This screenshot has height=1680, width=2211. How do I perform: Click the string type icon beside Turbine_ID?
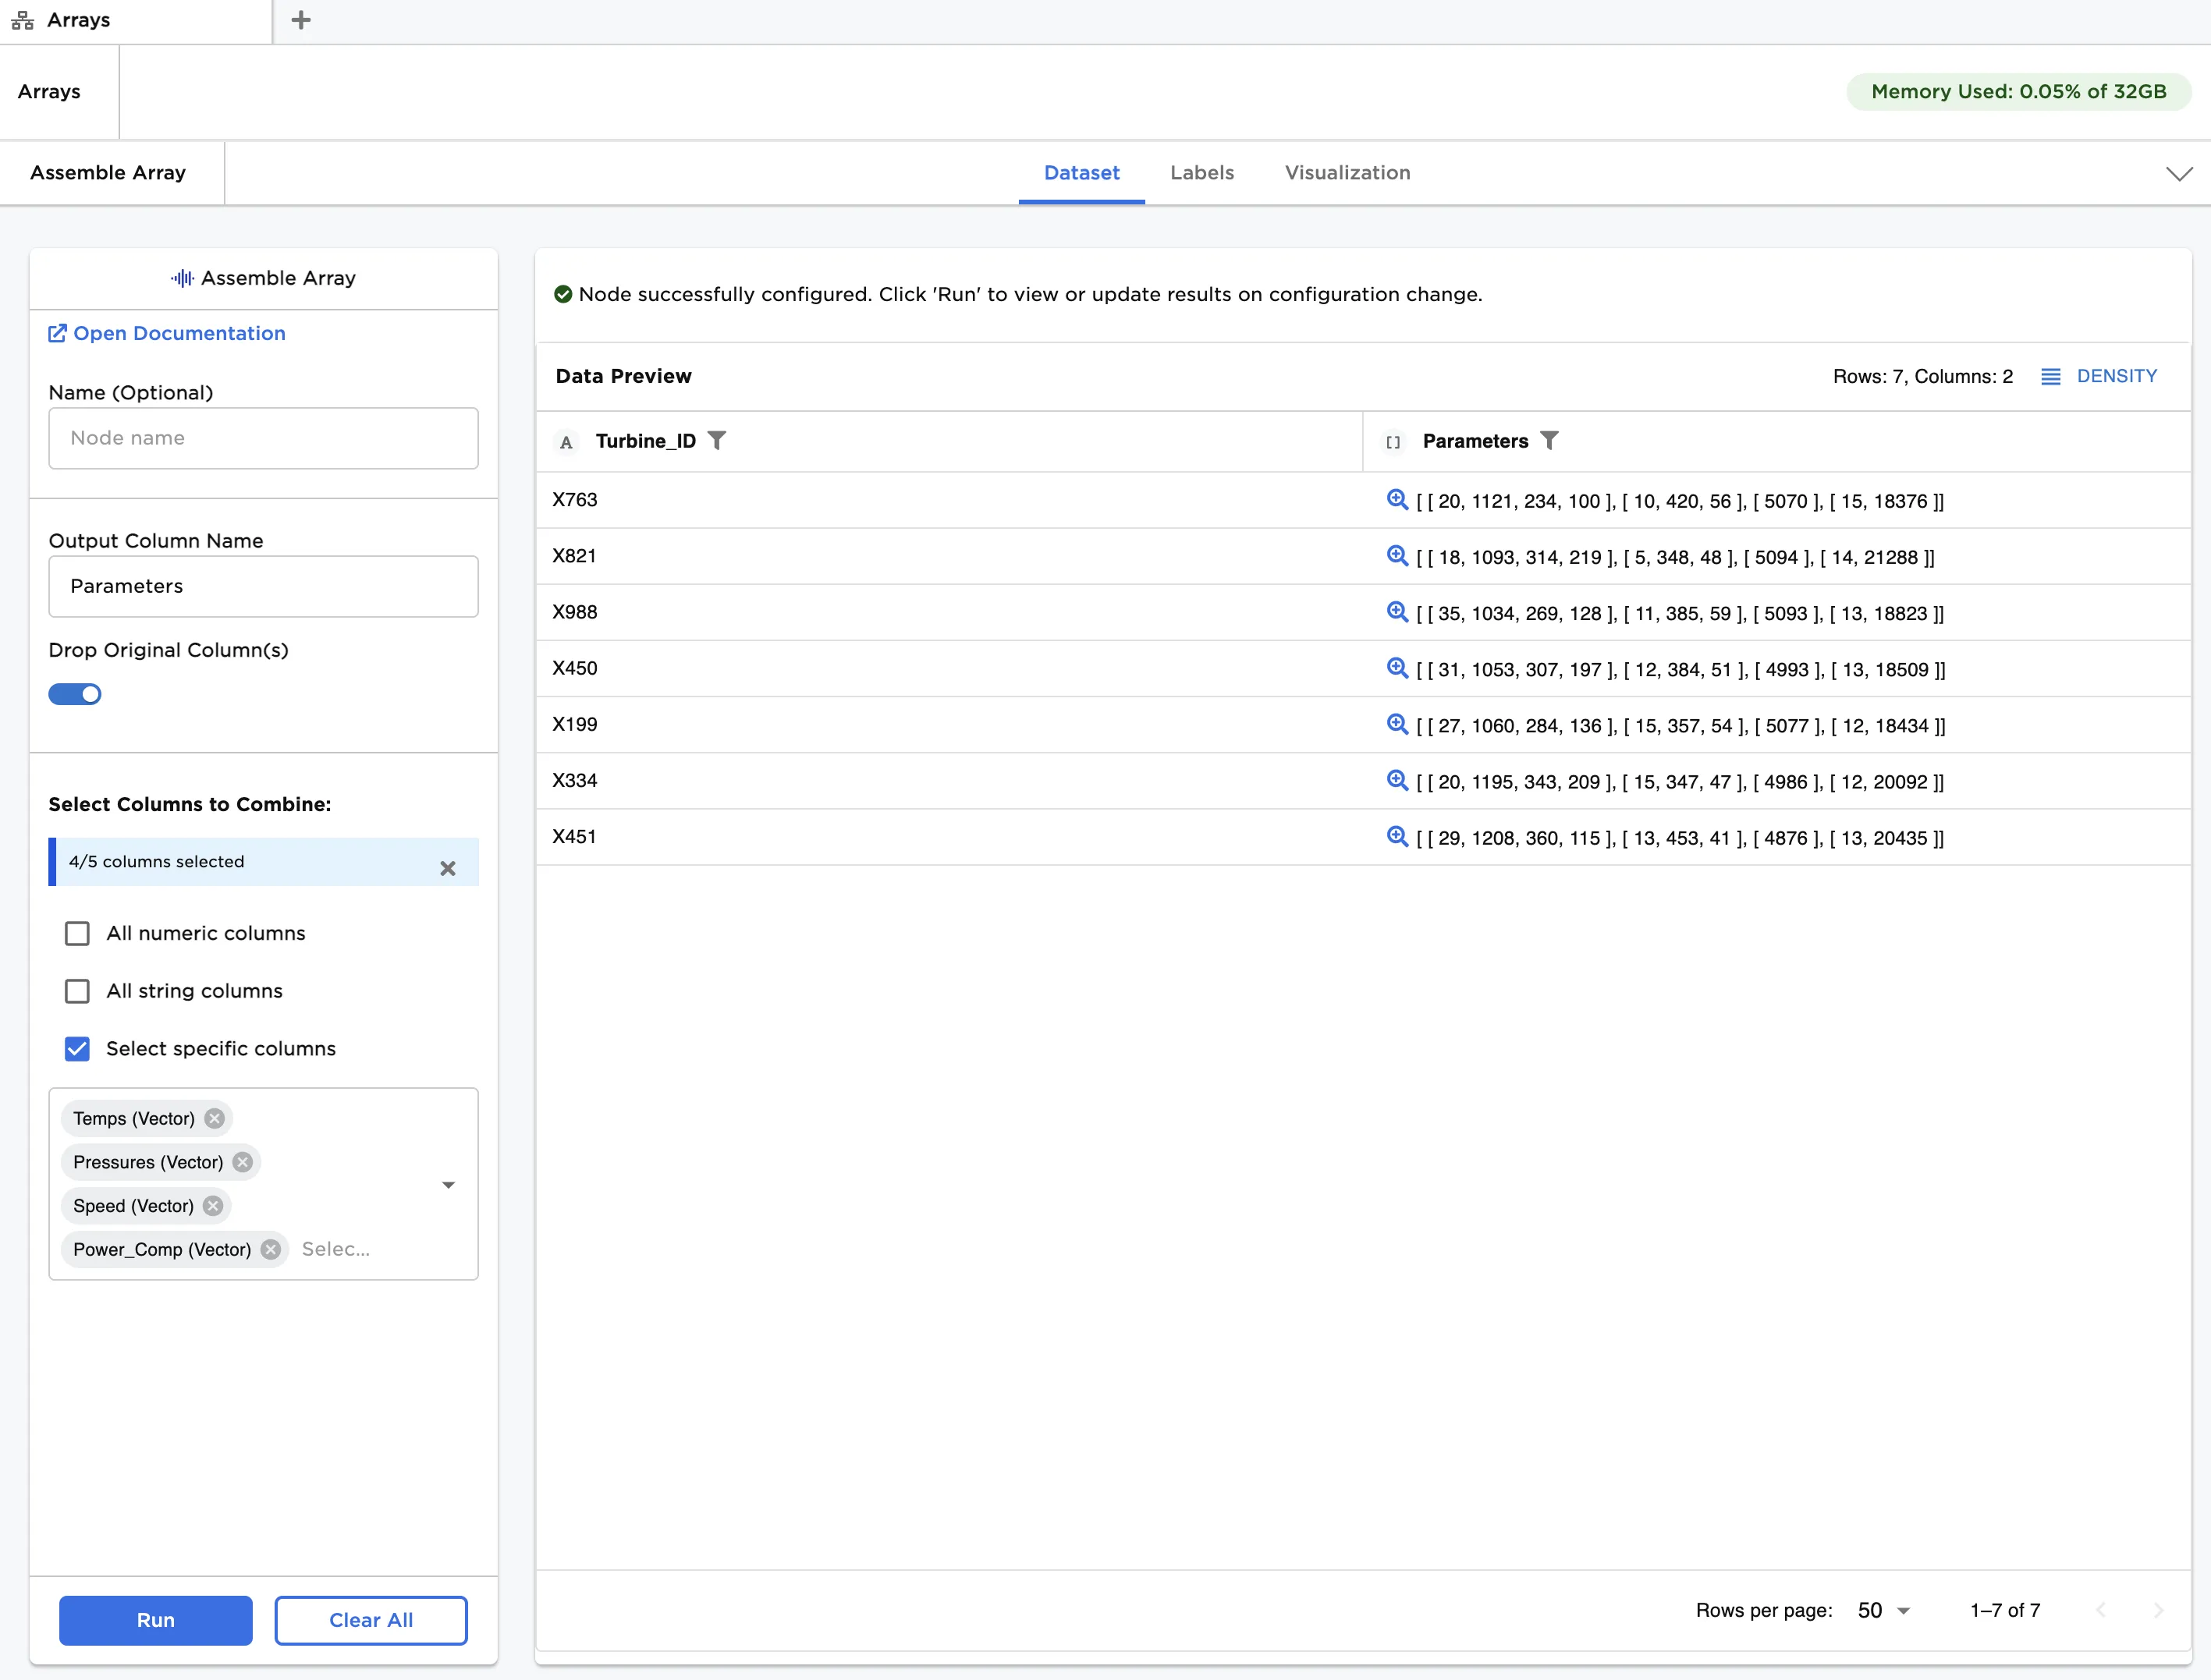point(566,441)
